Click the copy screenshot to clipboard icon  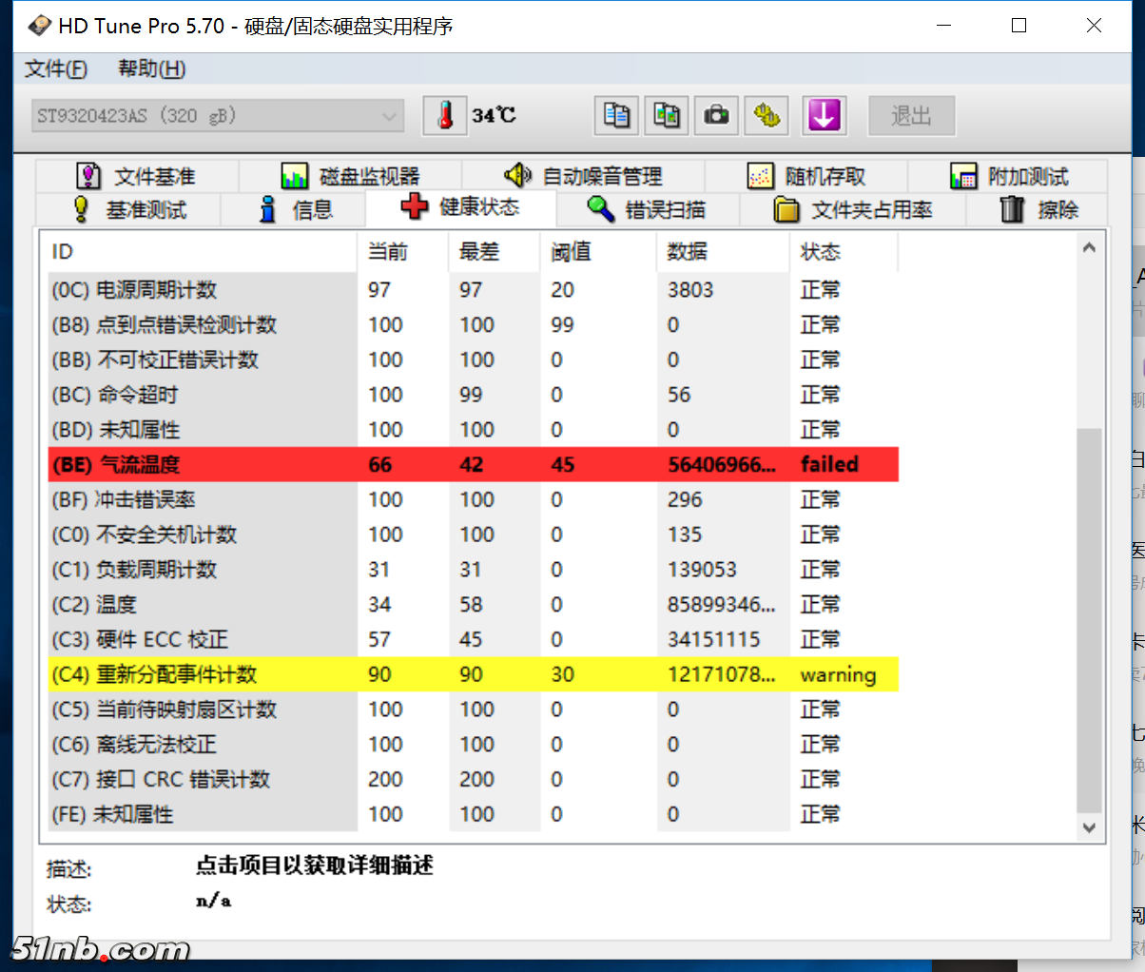point(666,115)
